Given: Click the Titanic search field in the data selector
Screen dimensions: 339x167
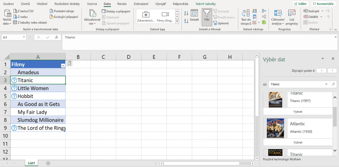Looking at the screenshot, I should coord(296,84).
